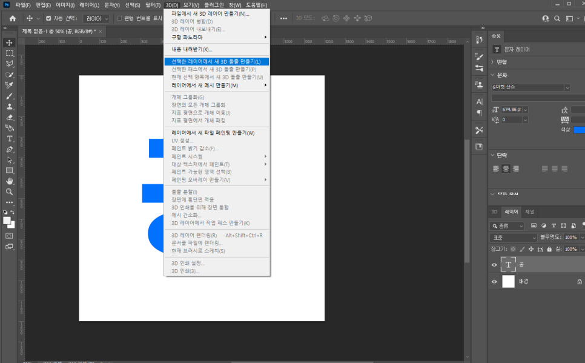
Task: Click the Home button in options bar
Action: coord(12,18)
